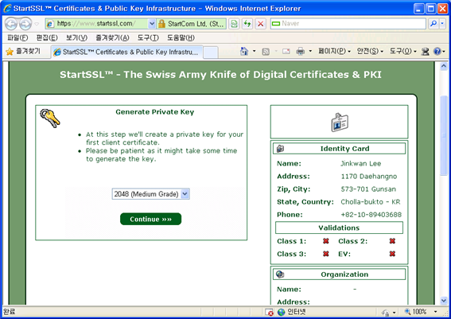This screenshot has height=319, width=451.
Task: Open the 페이지(P) command bar menu
Action: tap(334, 52)
